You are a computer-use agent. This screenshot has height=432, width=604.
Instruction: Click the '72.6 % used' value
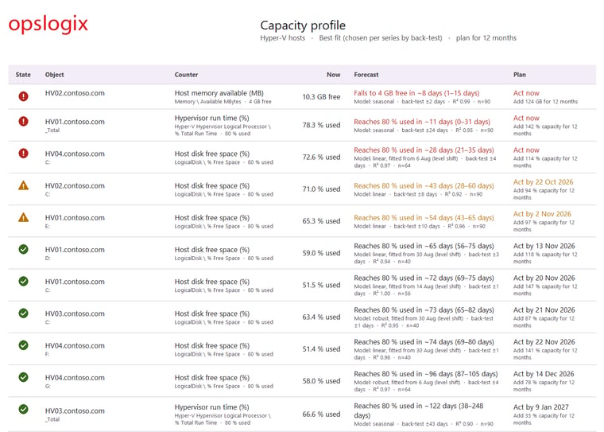321,157
